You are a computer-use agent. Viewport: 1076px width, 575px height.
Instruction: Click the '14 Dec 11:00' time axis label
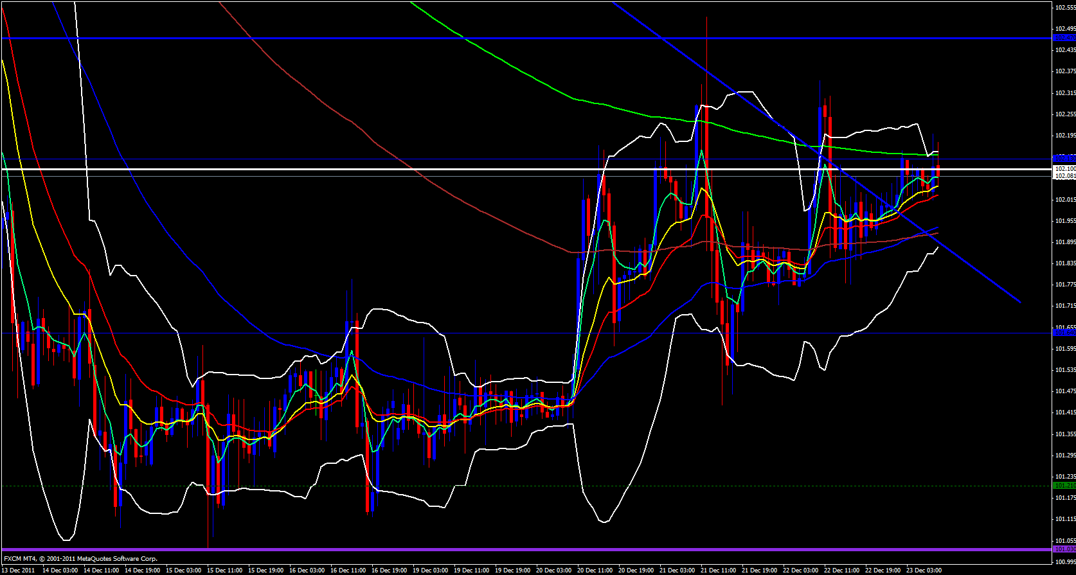(x=102, y=571)
